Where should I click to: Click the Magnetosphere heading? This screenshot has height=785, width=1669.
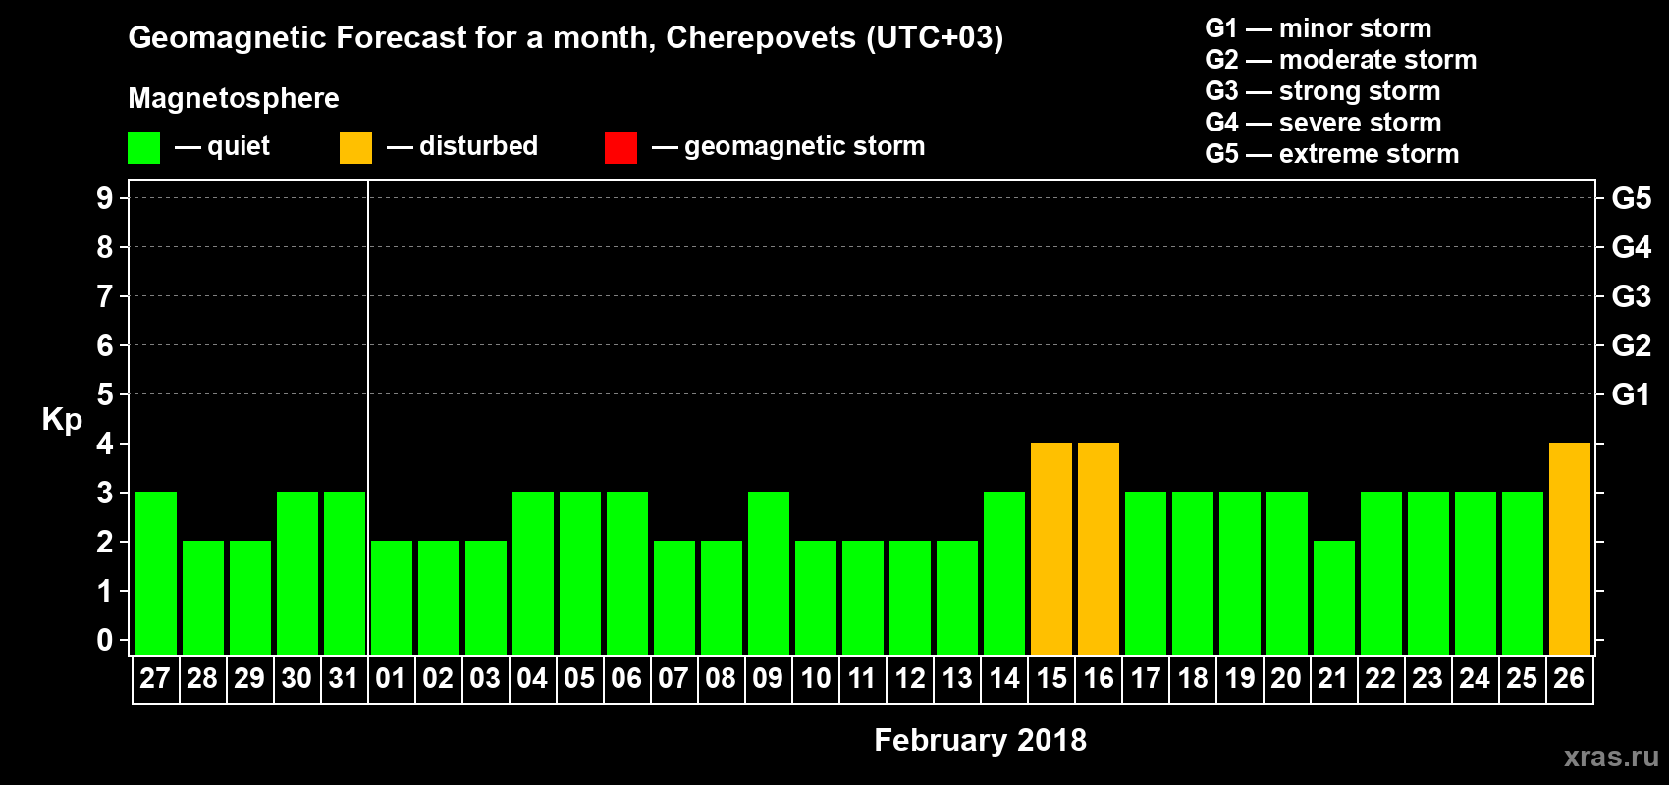pyautogui.click(x=234, y=98)
